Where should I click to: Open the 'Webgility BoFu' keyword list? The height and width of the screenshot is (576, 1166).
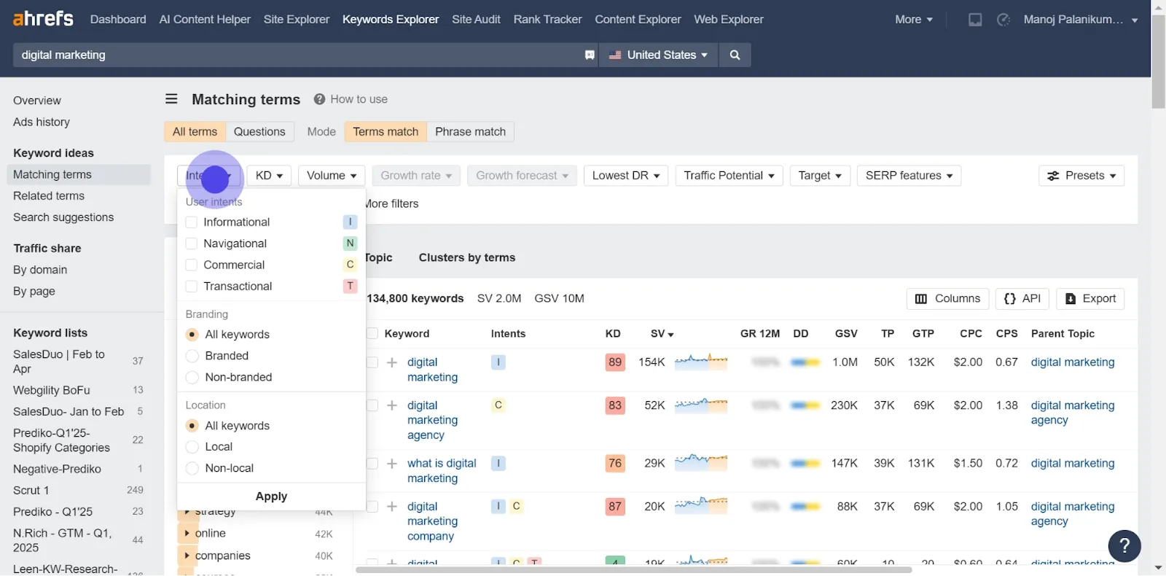[x=52, y=390]
